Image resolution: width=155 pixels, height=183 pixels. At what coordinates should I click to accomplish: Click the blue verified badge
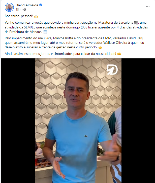[41, 5]
